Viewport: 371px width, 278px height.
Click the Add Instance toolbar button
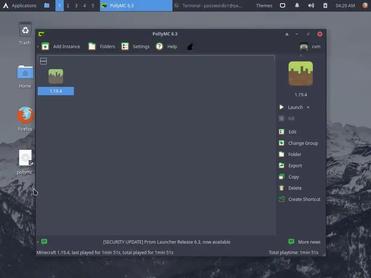pyautogui.click(x=61, y=47)
